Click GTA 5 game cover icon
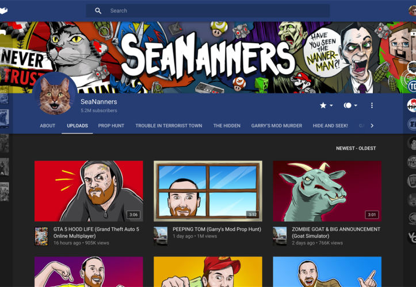Screen dimensions: 416x287 pyautogui.click(x=41, y=236)
